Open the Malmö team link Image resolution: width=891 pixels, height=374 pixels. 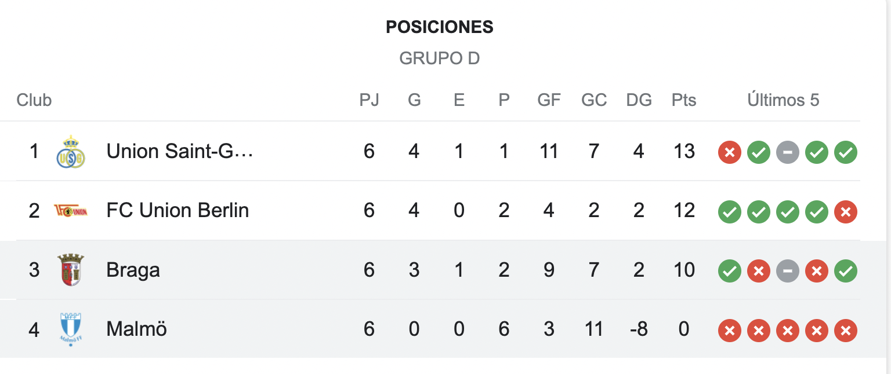pyautogui.click(x=137, y=329)
